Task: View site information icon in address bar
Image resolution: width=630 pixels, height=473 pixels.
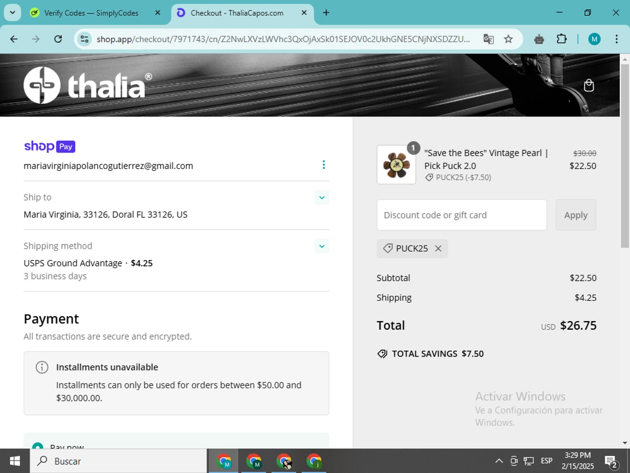Action: [84, 39]
